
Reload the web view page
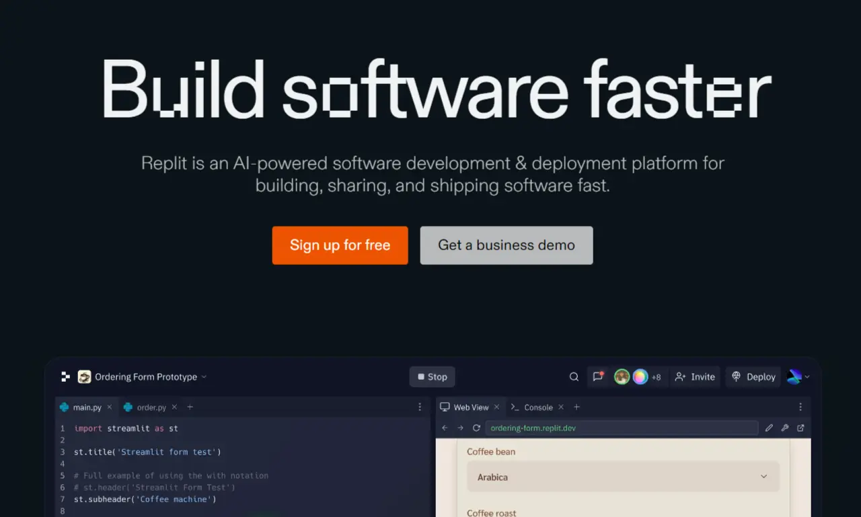(x=476, y=428)
